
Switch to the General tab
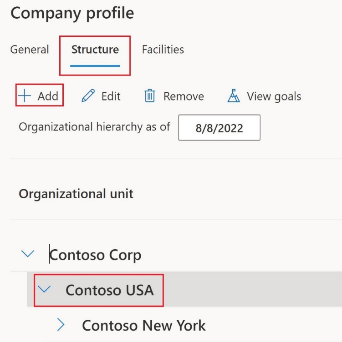point(30,49)
